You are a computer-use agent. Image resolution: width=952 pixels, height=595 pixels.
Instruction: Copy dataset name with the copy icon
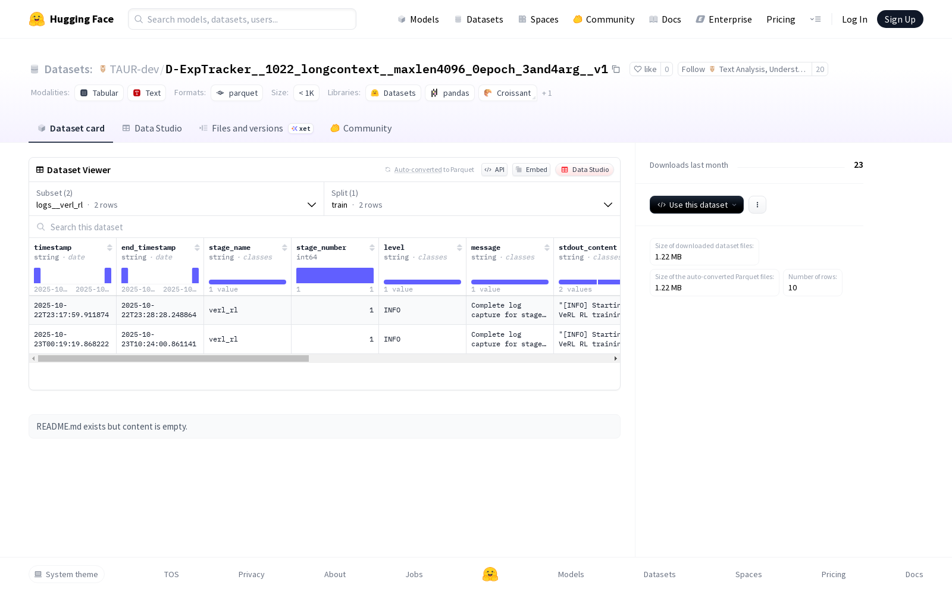pyautogui.click(x=616, y=70)
